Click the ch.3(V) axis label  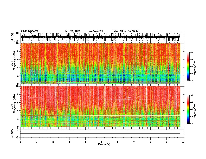tap(12, 133)
